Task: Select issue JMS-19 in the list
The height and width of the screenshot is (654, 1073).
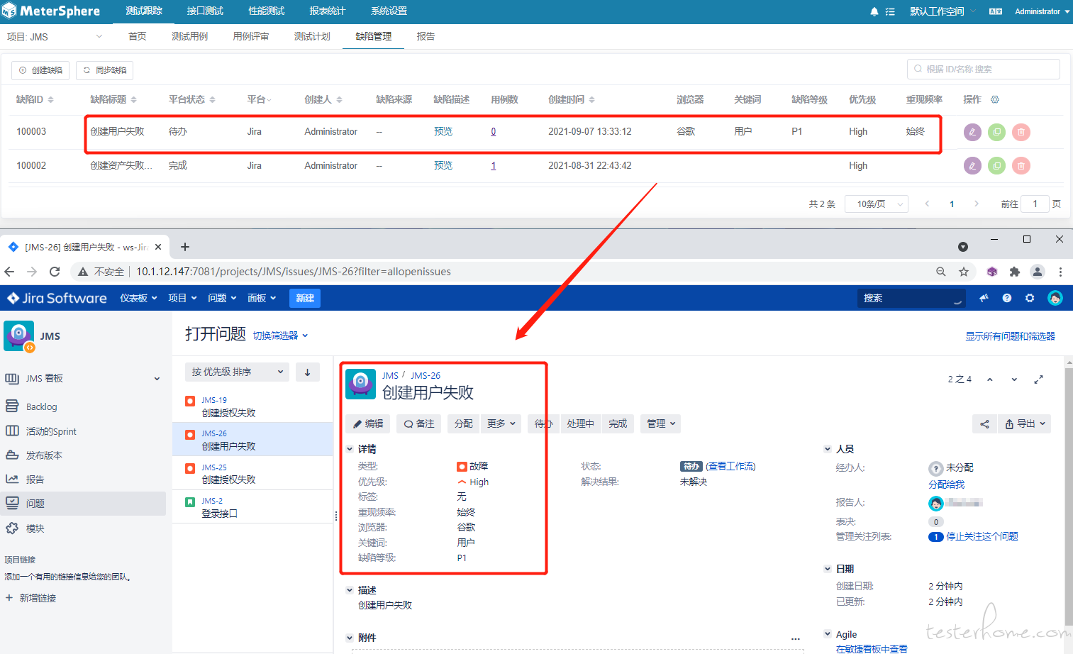Action: [252, 406]
